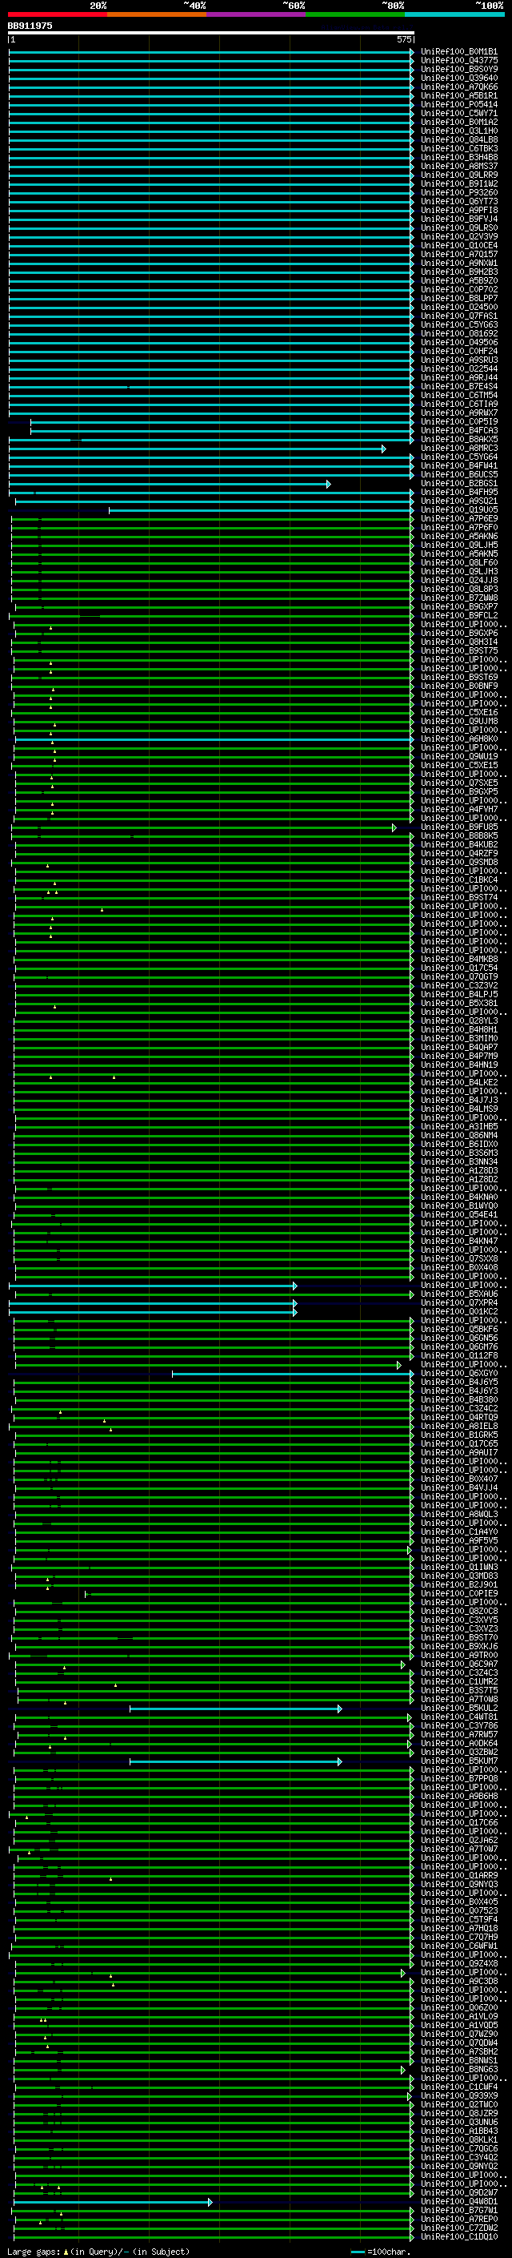This screenshot has width=512, height=2258.
Task: Click hit label UniRef100_A4FVH7
Action: [459, 810]
